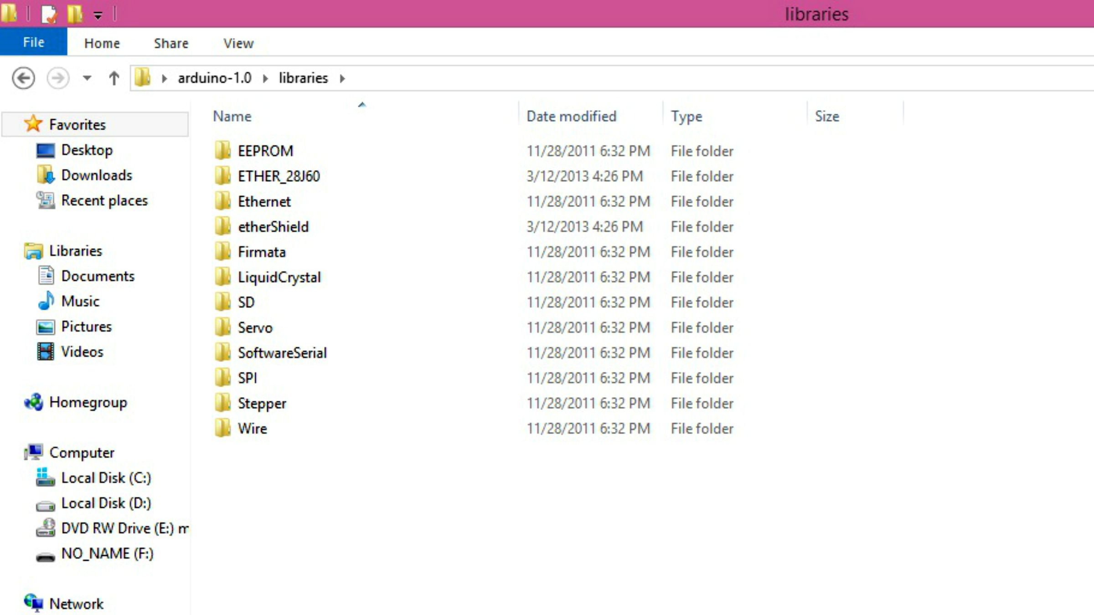Select the Downloads favorite
This screenshot has width=1094, height=615.
point(96,175)
